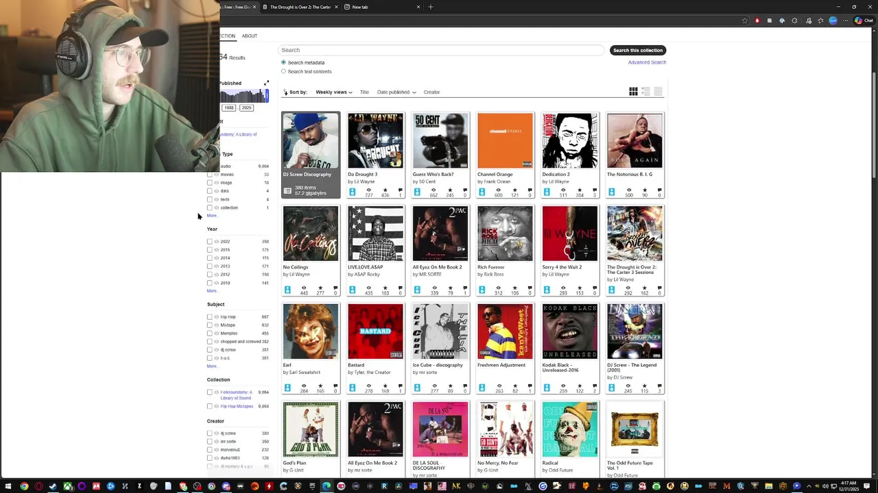The height and width of the screenshot is (493, 878).
Task: Toggle sort direction arrow beside Sort by
Action: click(x=285, y=92)
